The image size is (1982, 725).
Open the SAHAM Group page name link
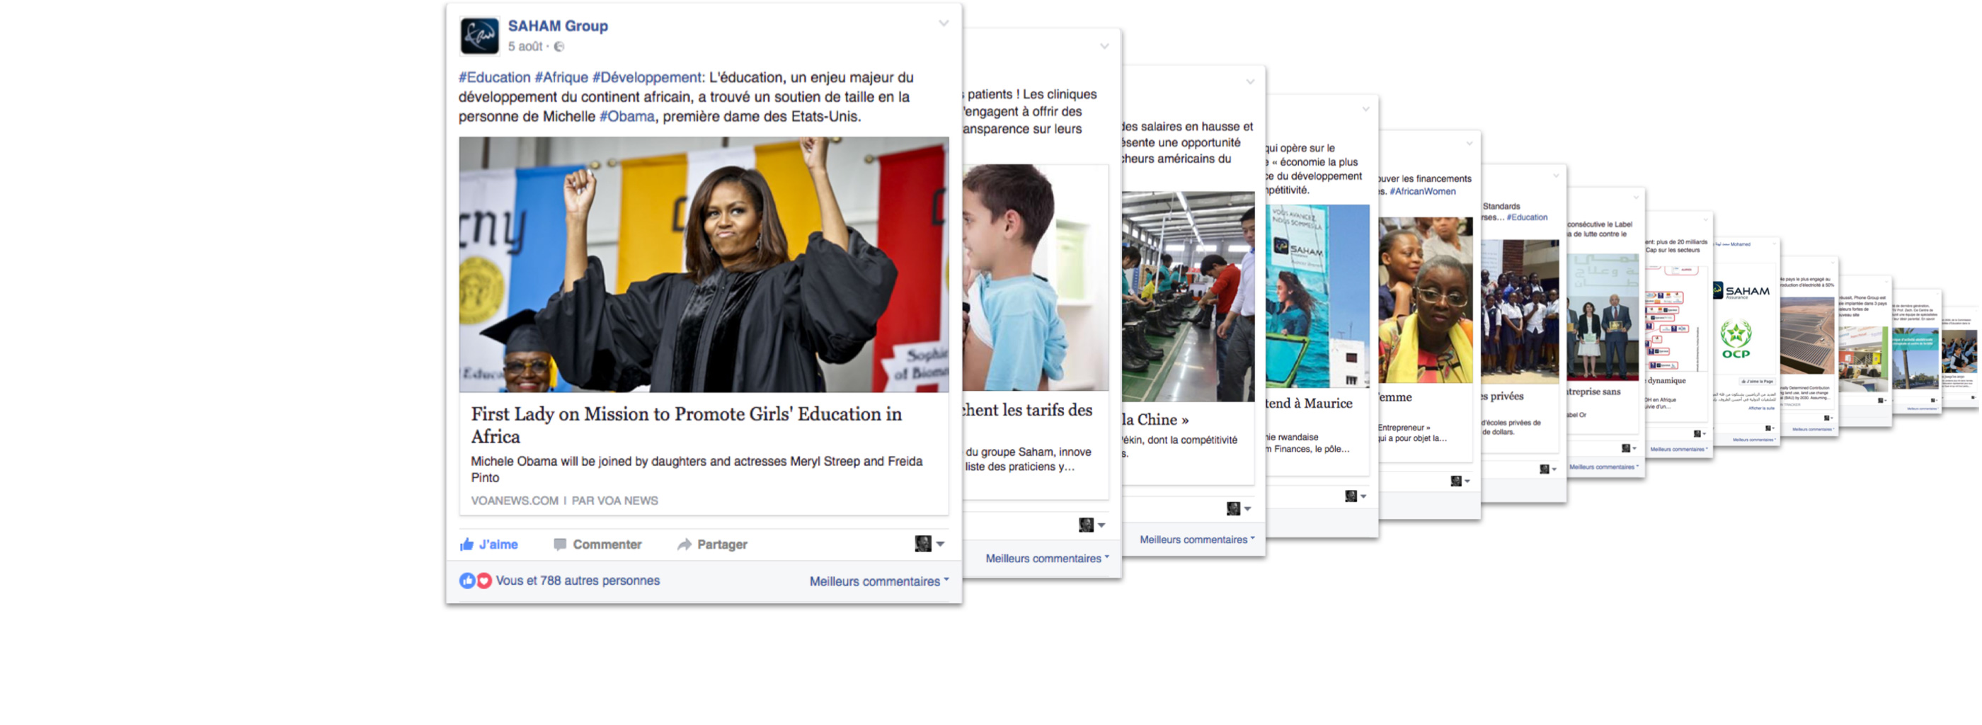point(557,25)
